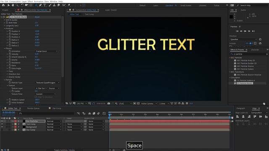Toggle the Motion Blur icon in timeline
The image size is (269, 151).
pos(98,113)
